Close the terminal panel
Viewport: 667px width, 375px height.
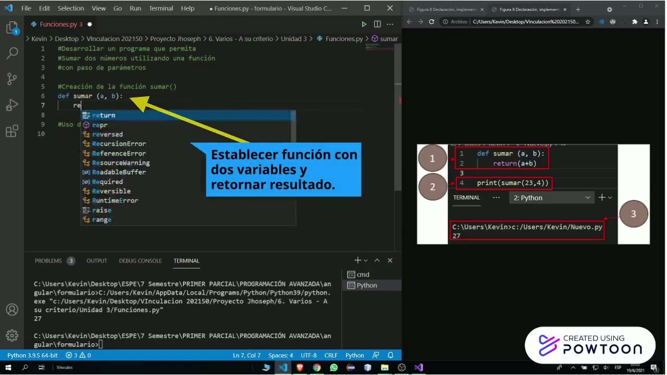(390, 260)
